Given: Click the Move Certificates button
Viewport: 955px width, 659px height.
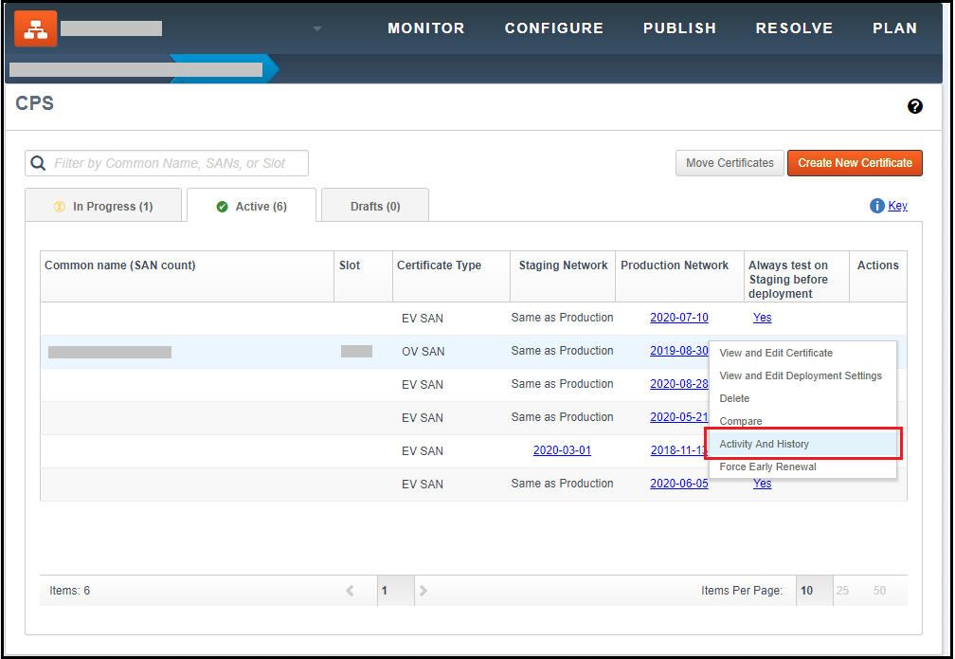Looking at the screenshot, I should click(x=730, y=163).
